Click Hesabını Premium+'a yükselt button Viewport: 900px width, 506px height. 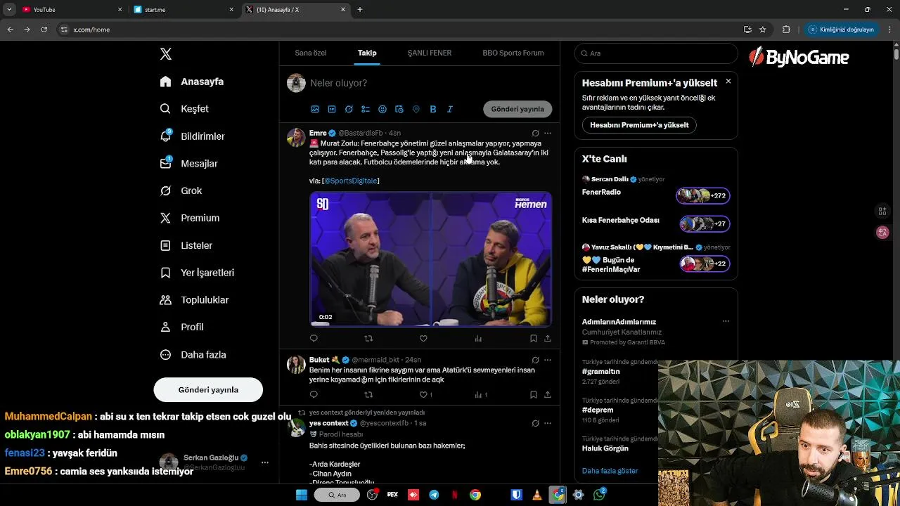coord(639,125)
